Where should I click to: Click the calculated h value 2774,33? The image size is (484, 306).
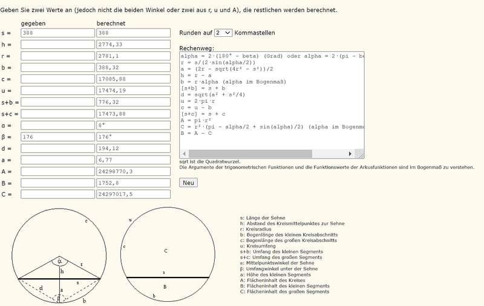coord(133,44)
